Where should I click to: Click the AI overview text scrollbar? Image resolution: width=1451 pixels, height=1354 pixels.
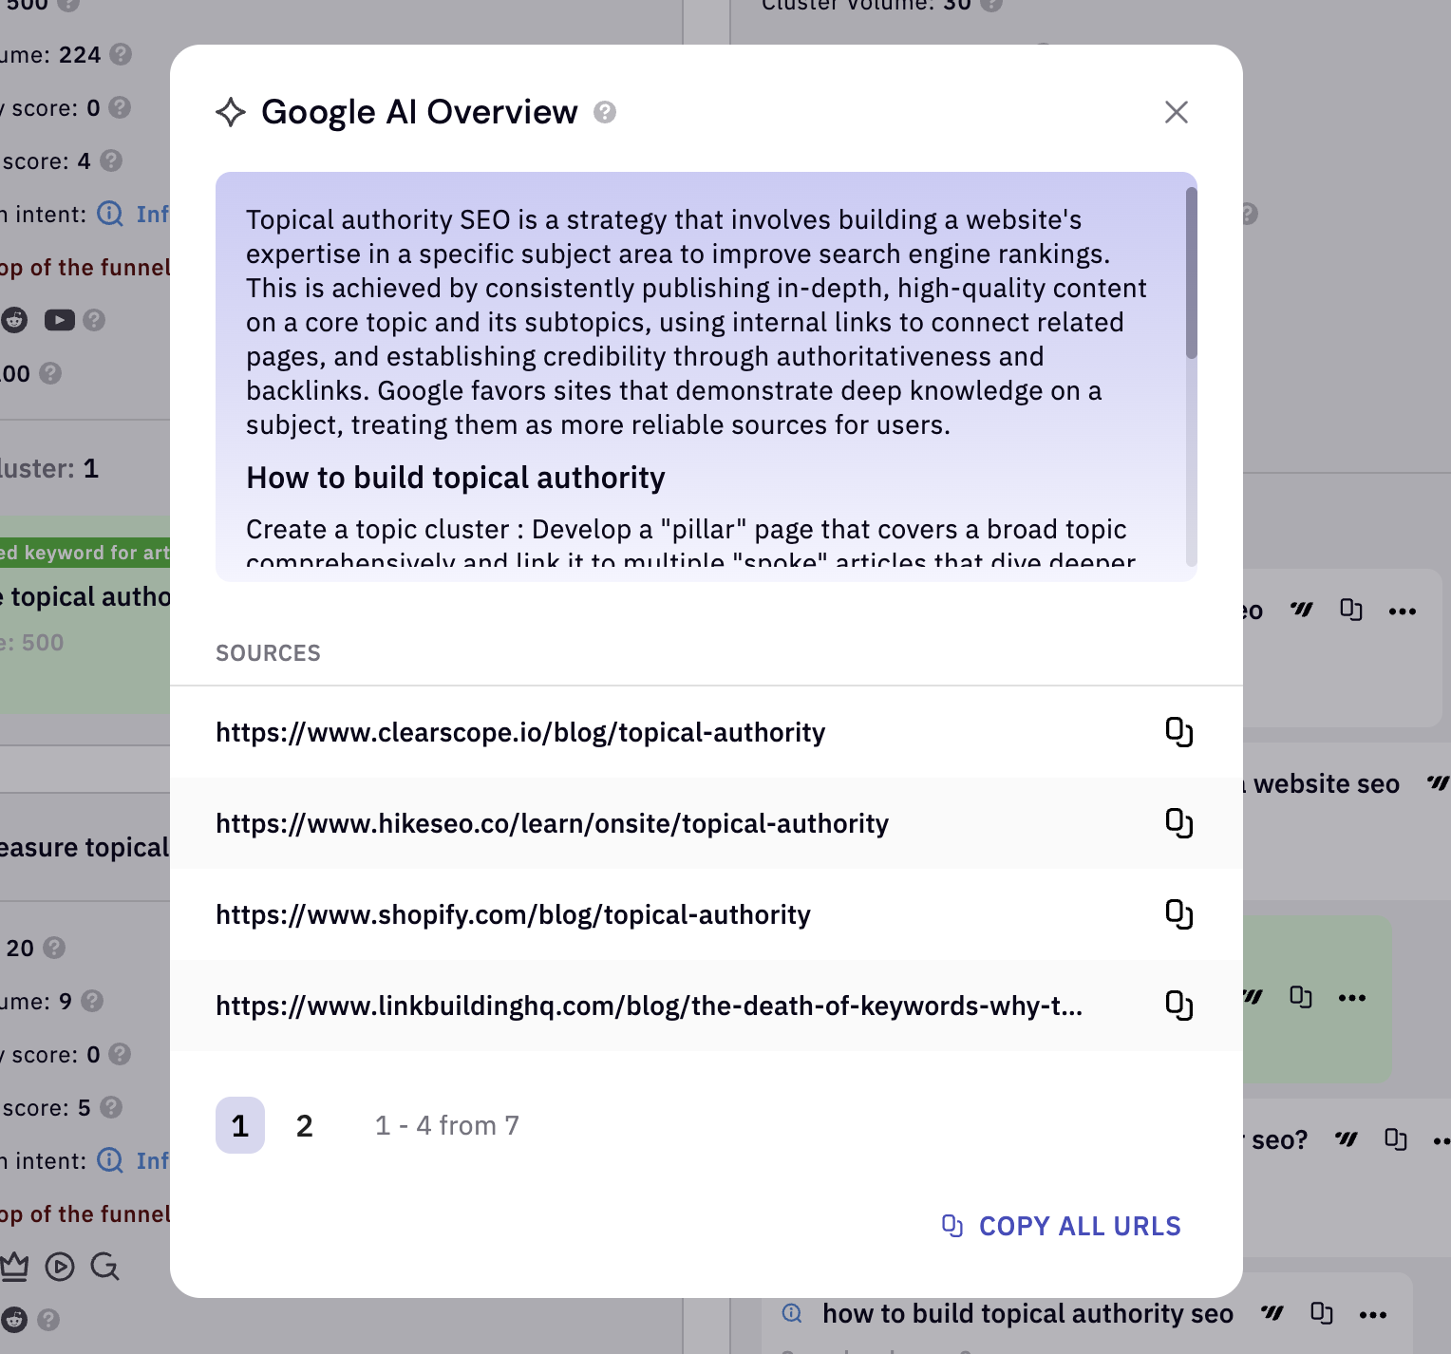pos(1191,273)
